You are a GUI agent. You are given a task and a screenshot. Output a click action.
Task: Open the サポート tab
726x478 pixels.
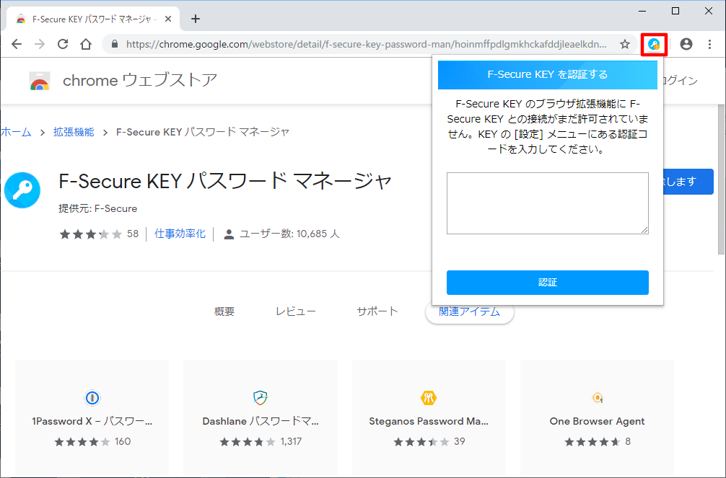click(377, 311)
